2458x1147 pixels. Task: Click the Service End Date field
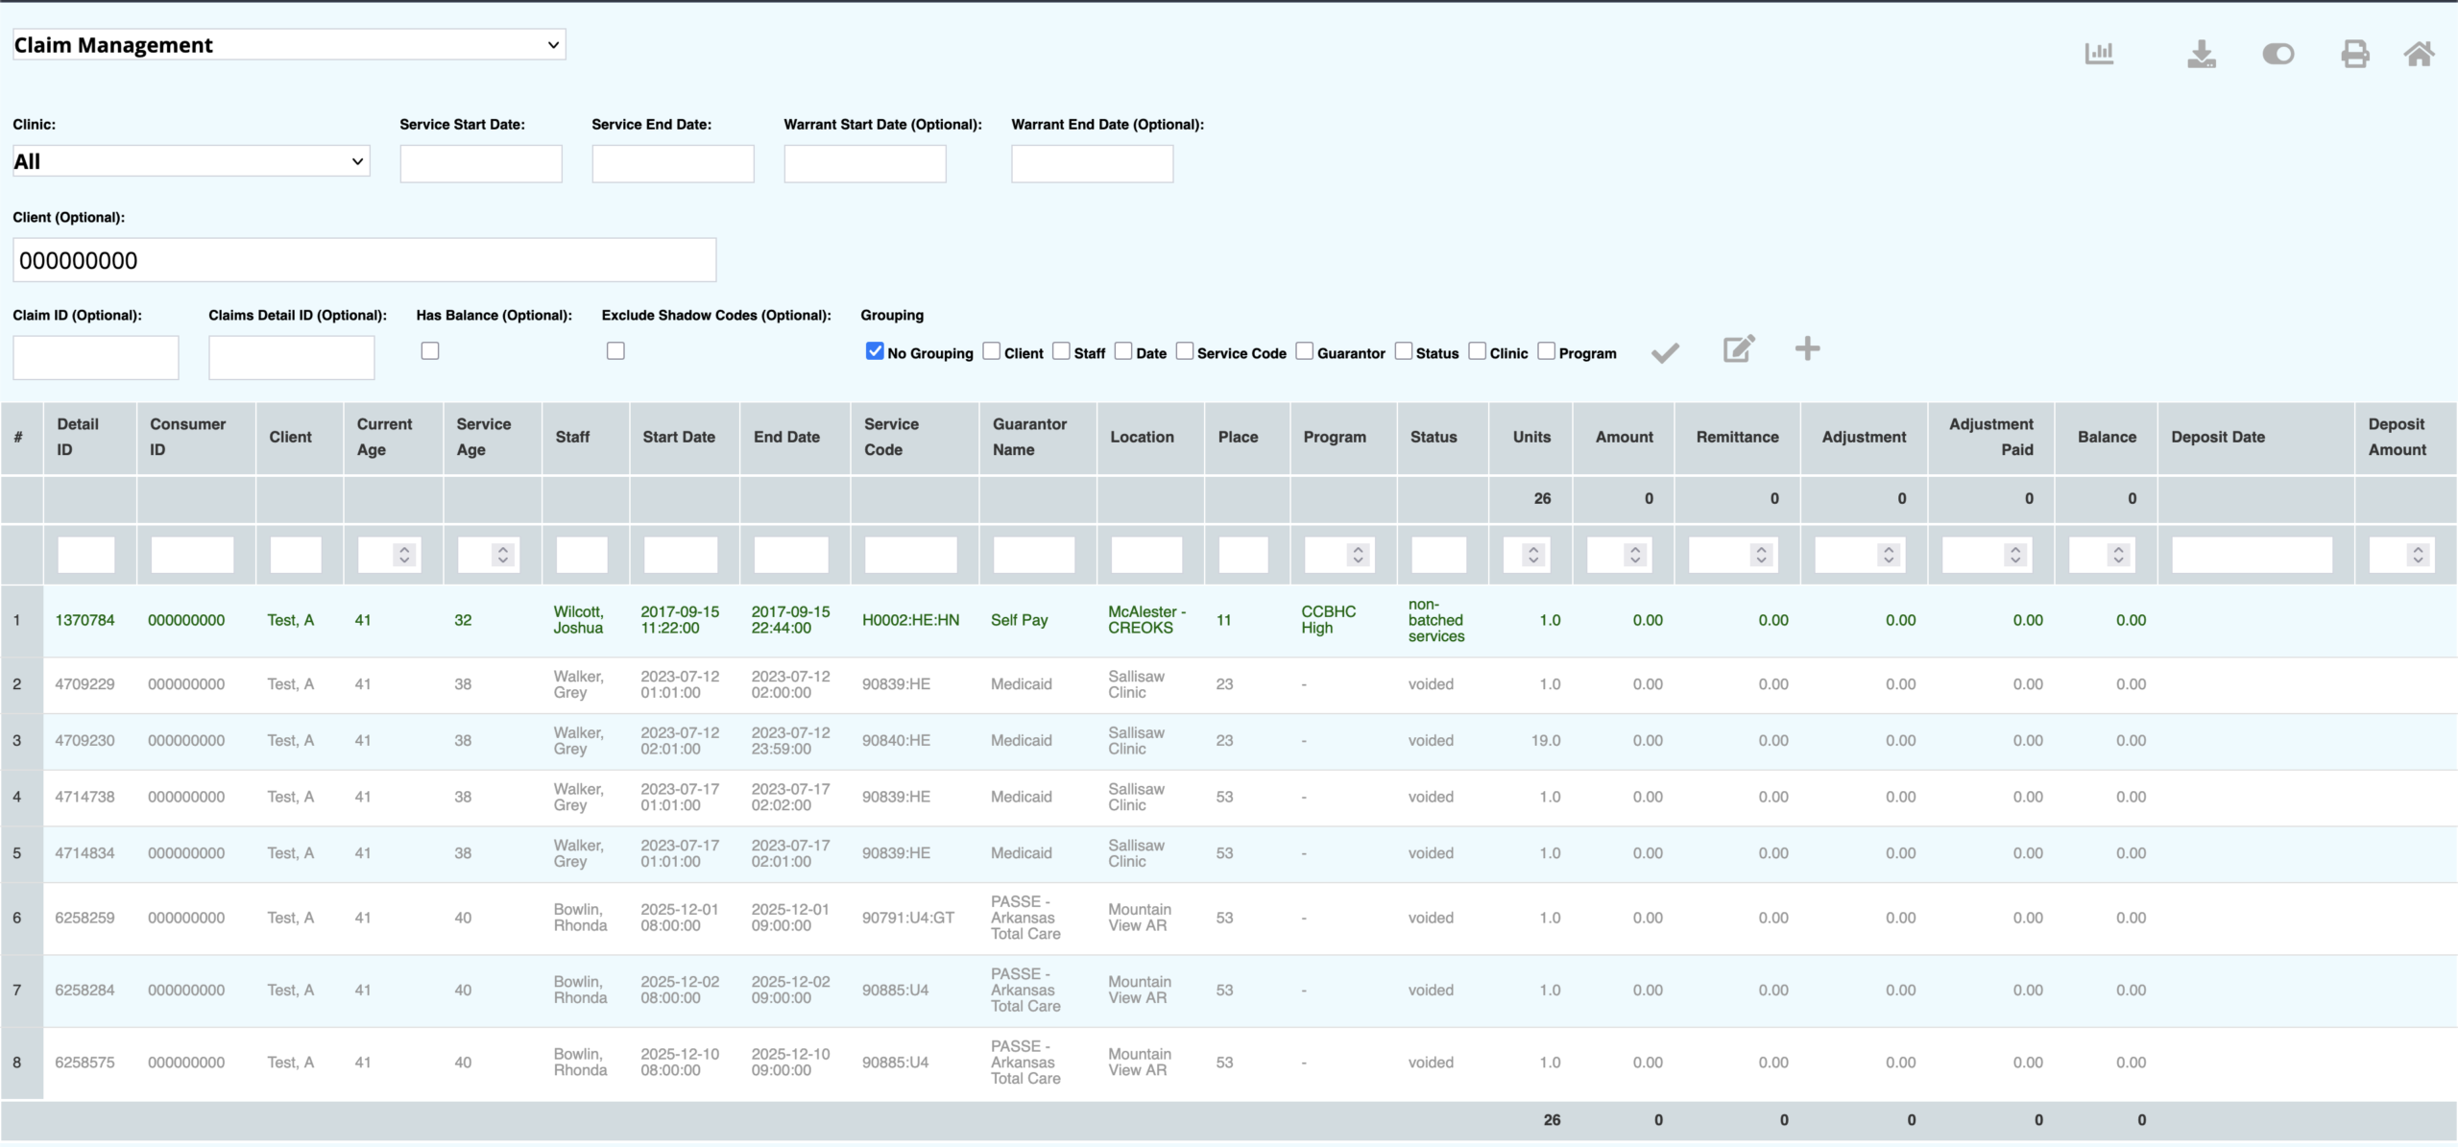click(673, 164)
